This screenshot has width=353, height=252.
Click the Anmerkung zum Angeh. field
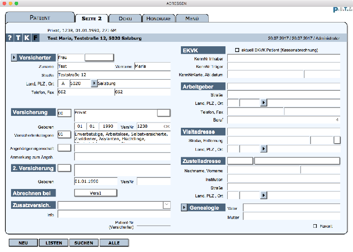click(122, 157)
